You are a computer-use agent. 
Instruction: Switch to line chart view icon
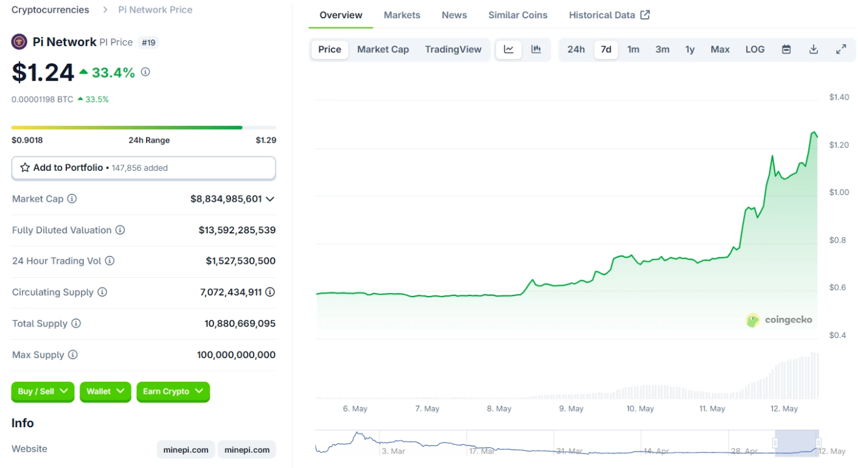(x=509, y=49)
